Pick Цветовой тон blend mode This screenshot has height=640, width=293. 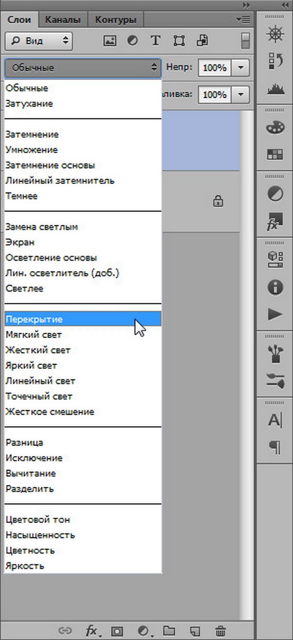tap(83, 520)
